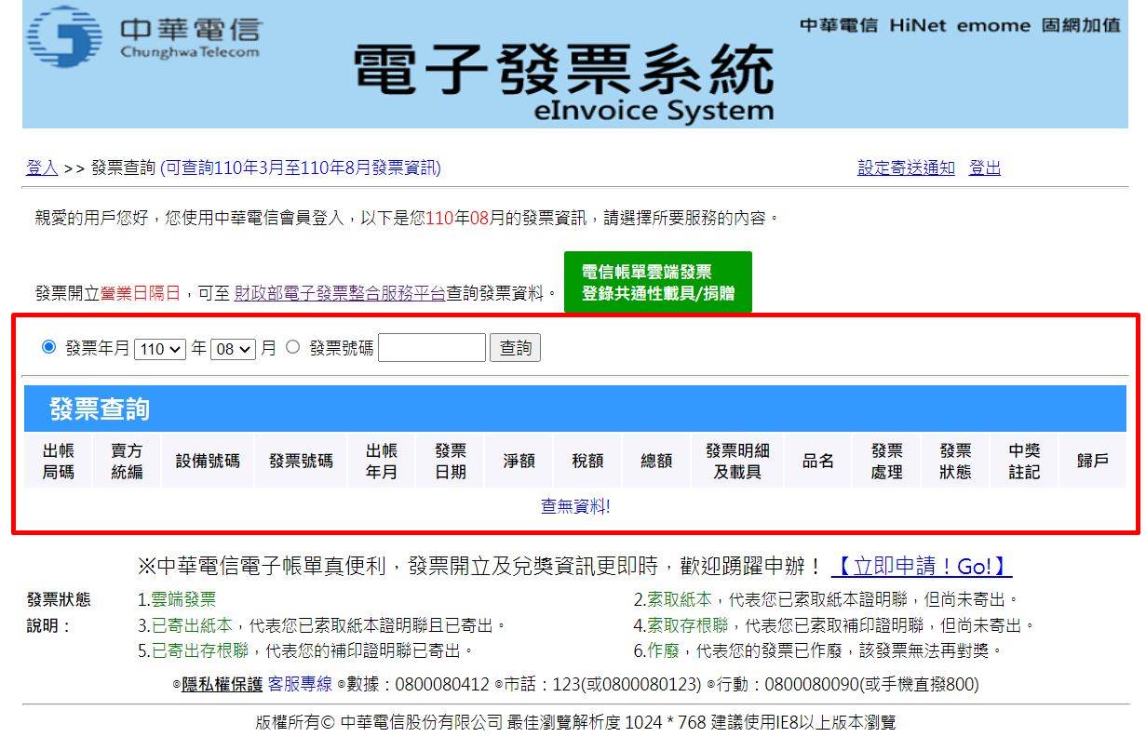Click the 發票狀態 column header
1146x737 pixels.
(x=955, y=461)
